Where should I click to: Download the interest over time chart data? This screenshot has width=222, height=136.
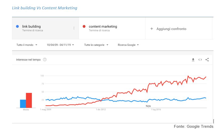click(x=193, y=60)
